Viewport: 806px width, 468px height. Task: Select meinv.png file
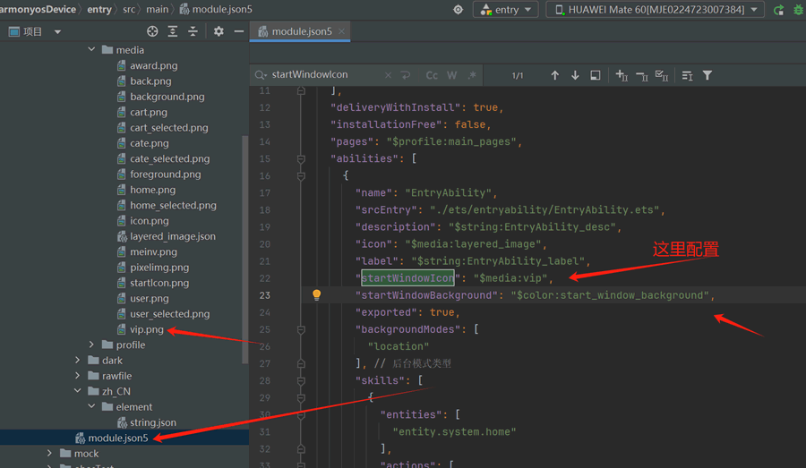click(153, 251)
